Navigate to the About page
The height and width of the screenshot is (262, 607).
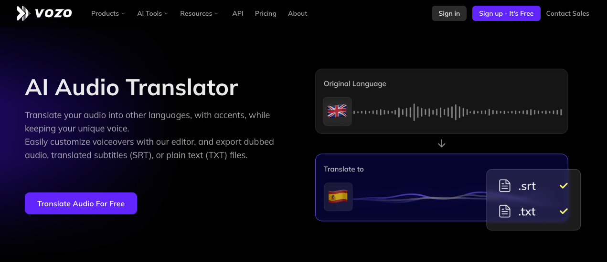coord(298,13)
